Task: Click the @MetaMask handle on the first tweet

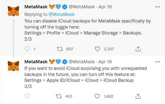Action: [82, 7]
